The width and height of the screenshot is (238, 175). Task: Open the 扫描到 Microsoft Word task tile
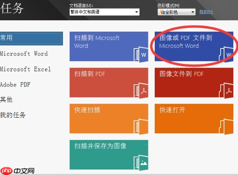click(109, 46)
